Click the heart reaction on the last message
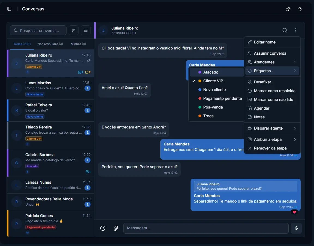The height and width of the screenshot is (246, 314). (294, 212)
